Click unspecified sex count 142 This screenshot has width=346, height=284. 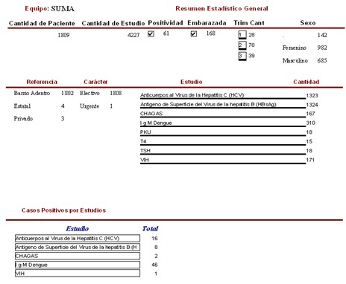[x=322, y=35]
